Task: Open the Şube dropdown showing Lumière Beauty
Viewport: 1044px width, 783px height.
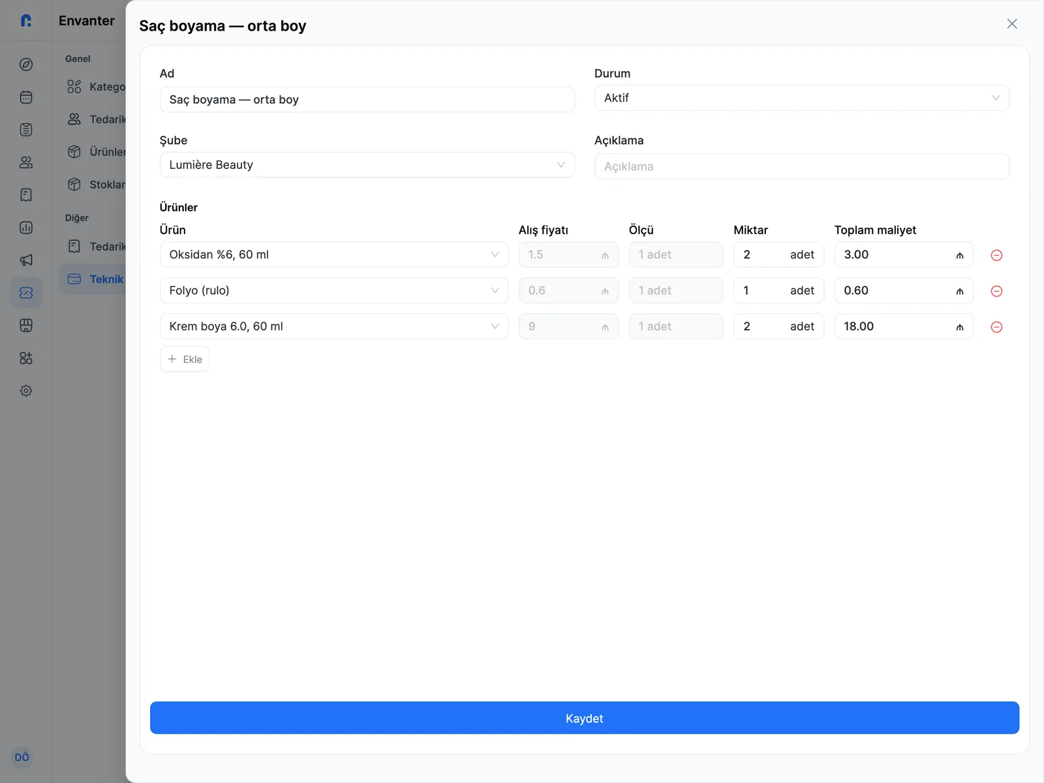Action: 367,165
